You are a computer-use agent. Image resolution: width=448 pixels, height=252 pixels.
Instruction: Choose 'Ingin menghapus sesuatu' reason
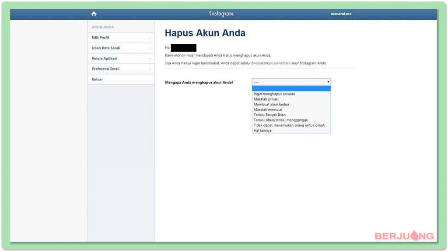click(291, 94)
